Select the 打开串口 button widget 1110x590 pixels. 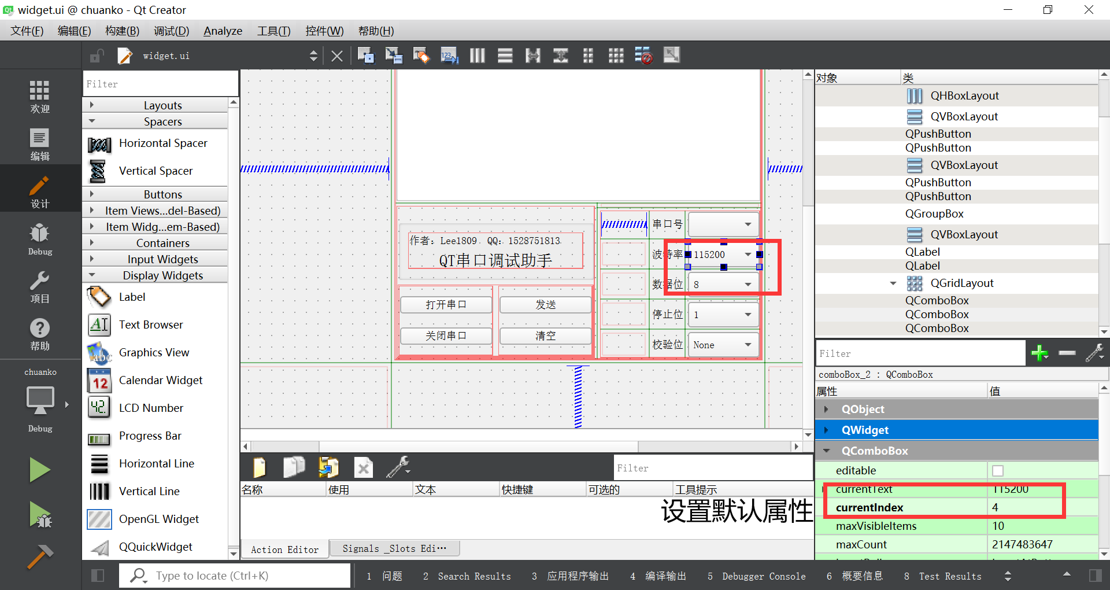coord(445,304)
